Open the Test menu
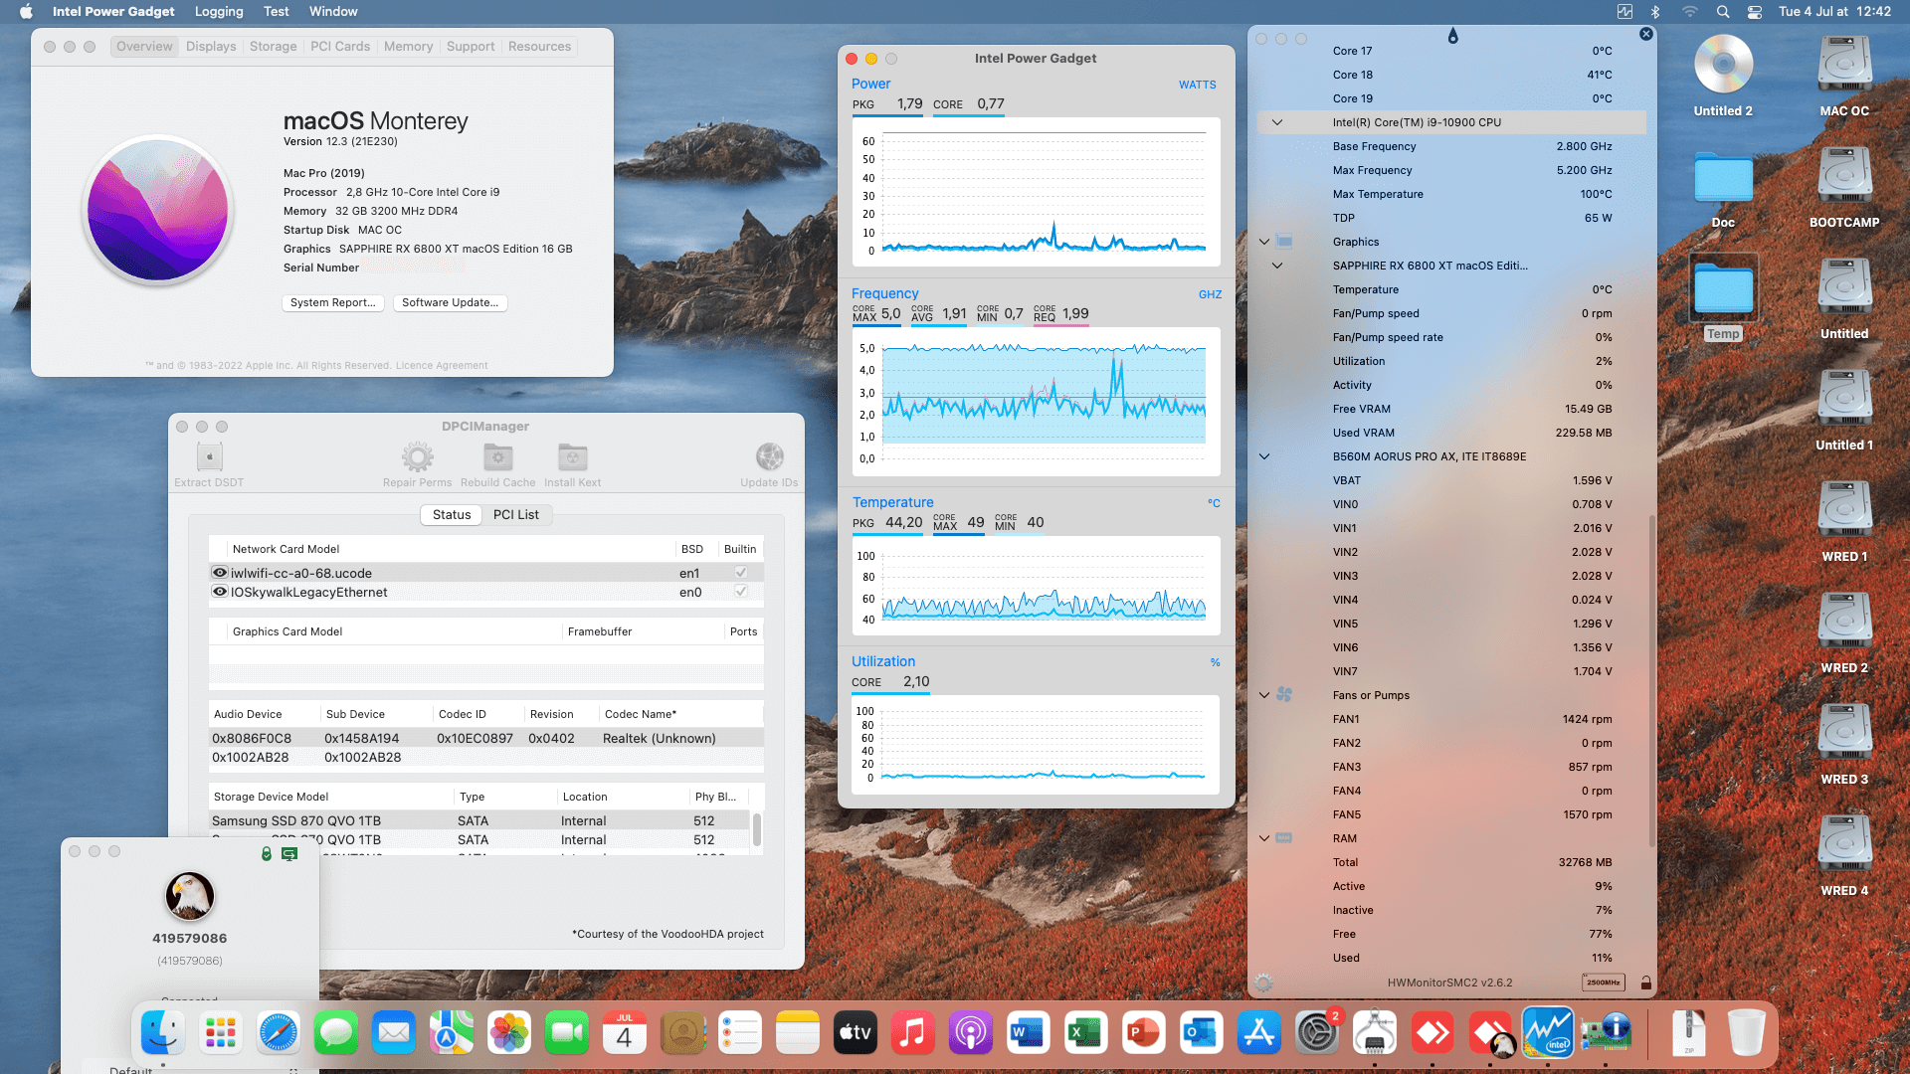1910x1074 pixels. (x=277, y=12)
